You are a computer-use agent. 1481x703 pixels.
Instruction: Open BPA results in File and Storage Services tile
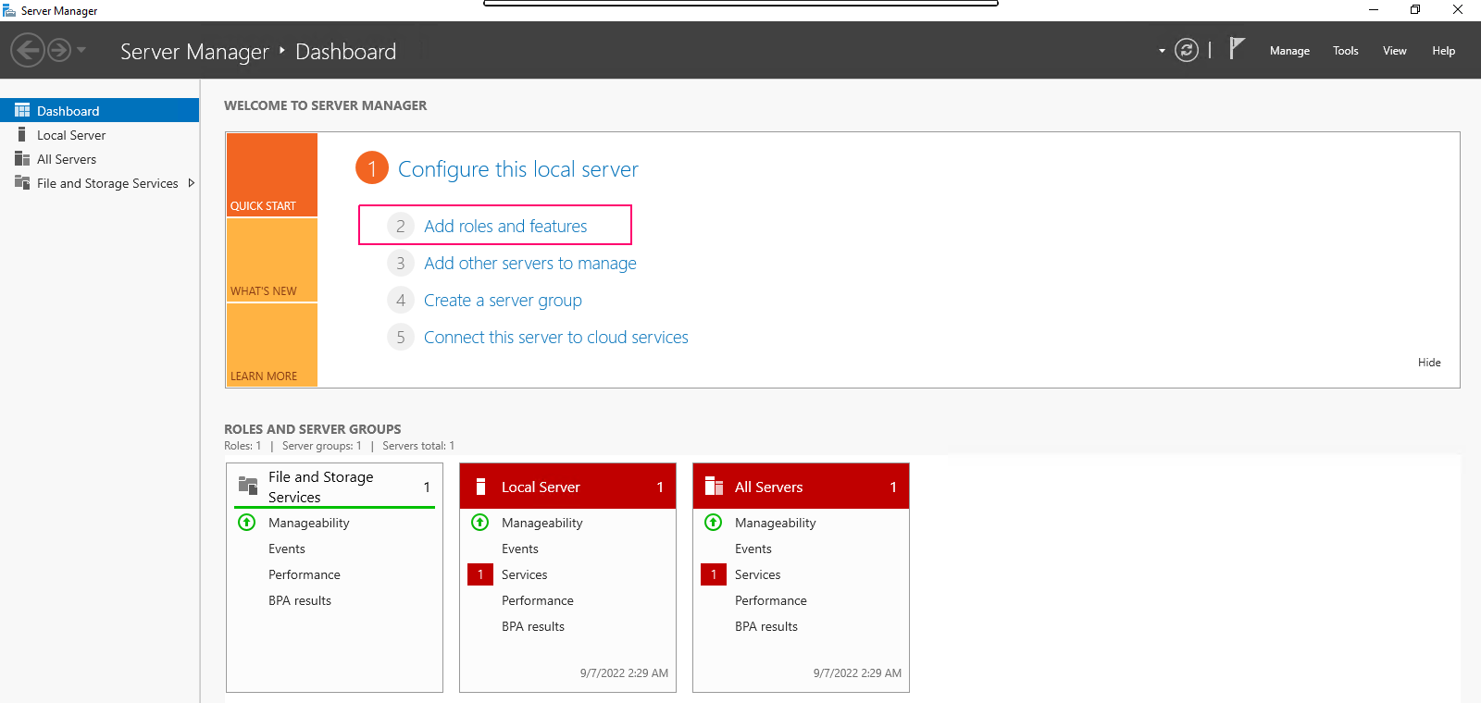[x=300, y=600]
